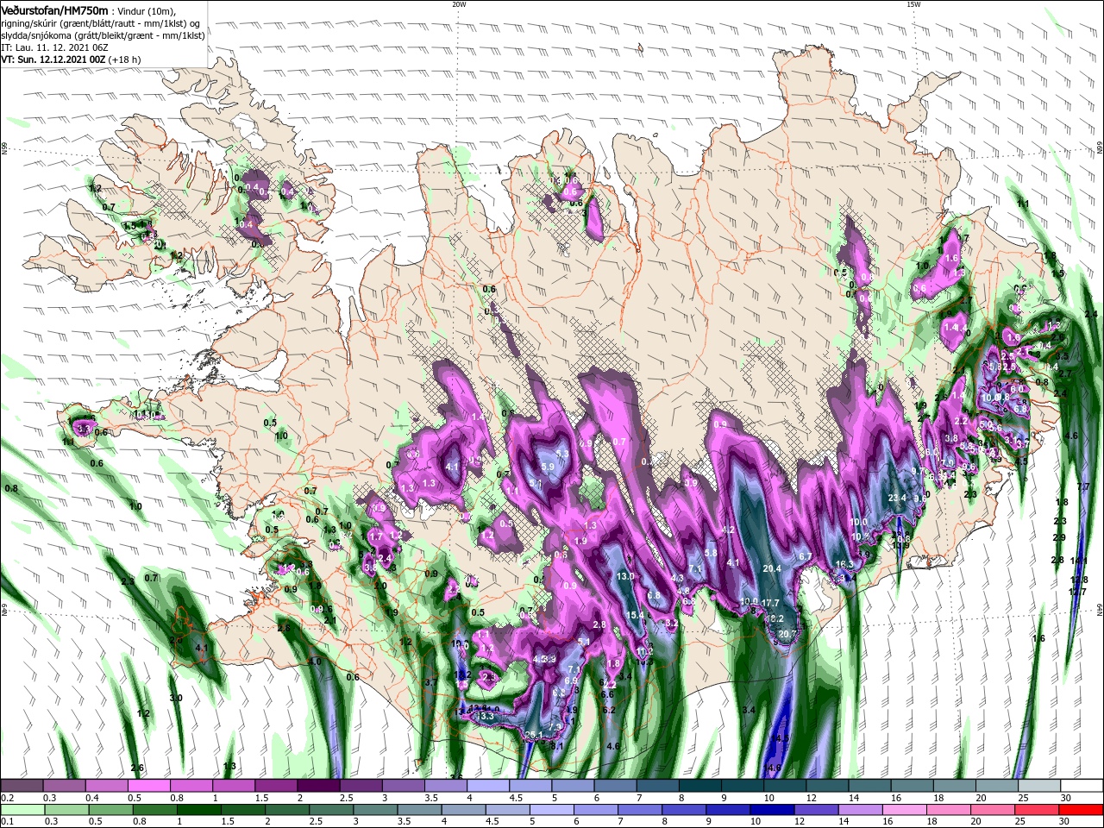
Task: Click the '(+18 h)' forecast offset text
Action: [x=125, y=60]
